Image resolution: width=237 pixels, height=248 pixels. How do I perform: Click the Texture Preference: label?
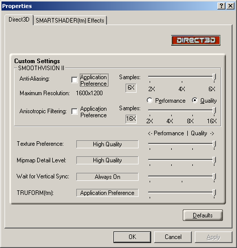point(40,144)
